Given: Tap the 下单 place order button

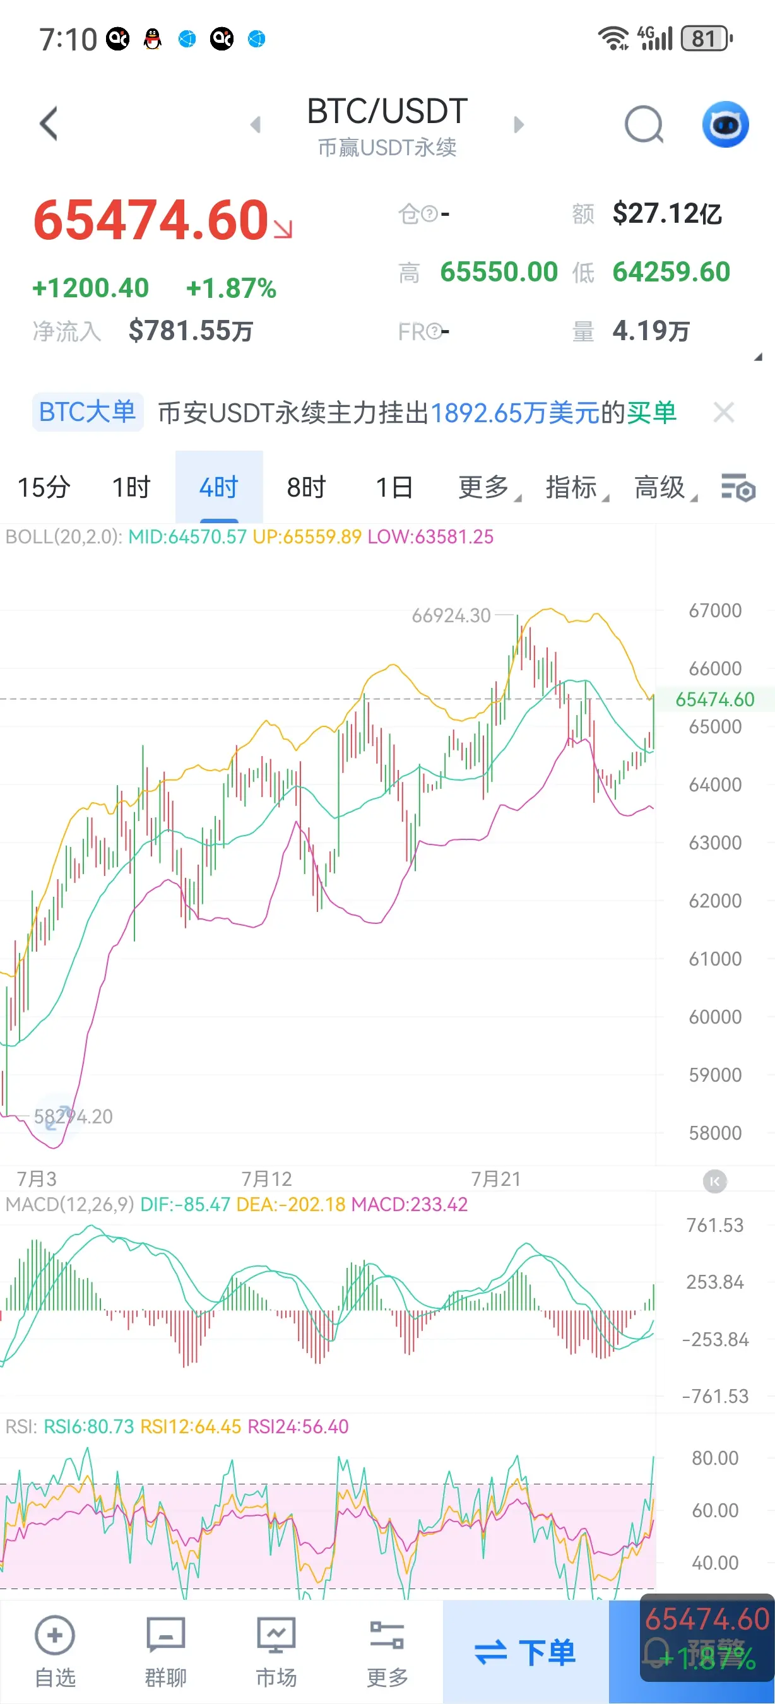Looking at the screenshot, I should [x=526, y=1652].
